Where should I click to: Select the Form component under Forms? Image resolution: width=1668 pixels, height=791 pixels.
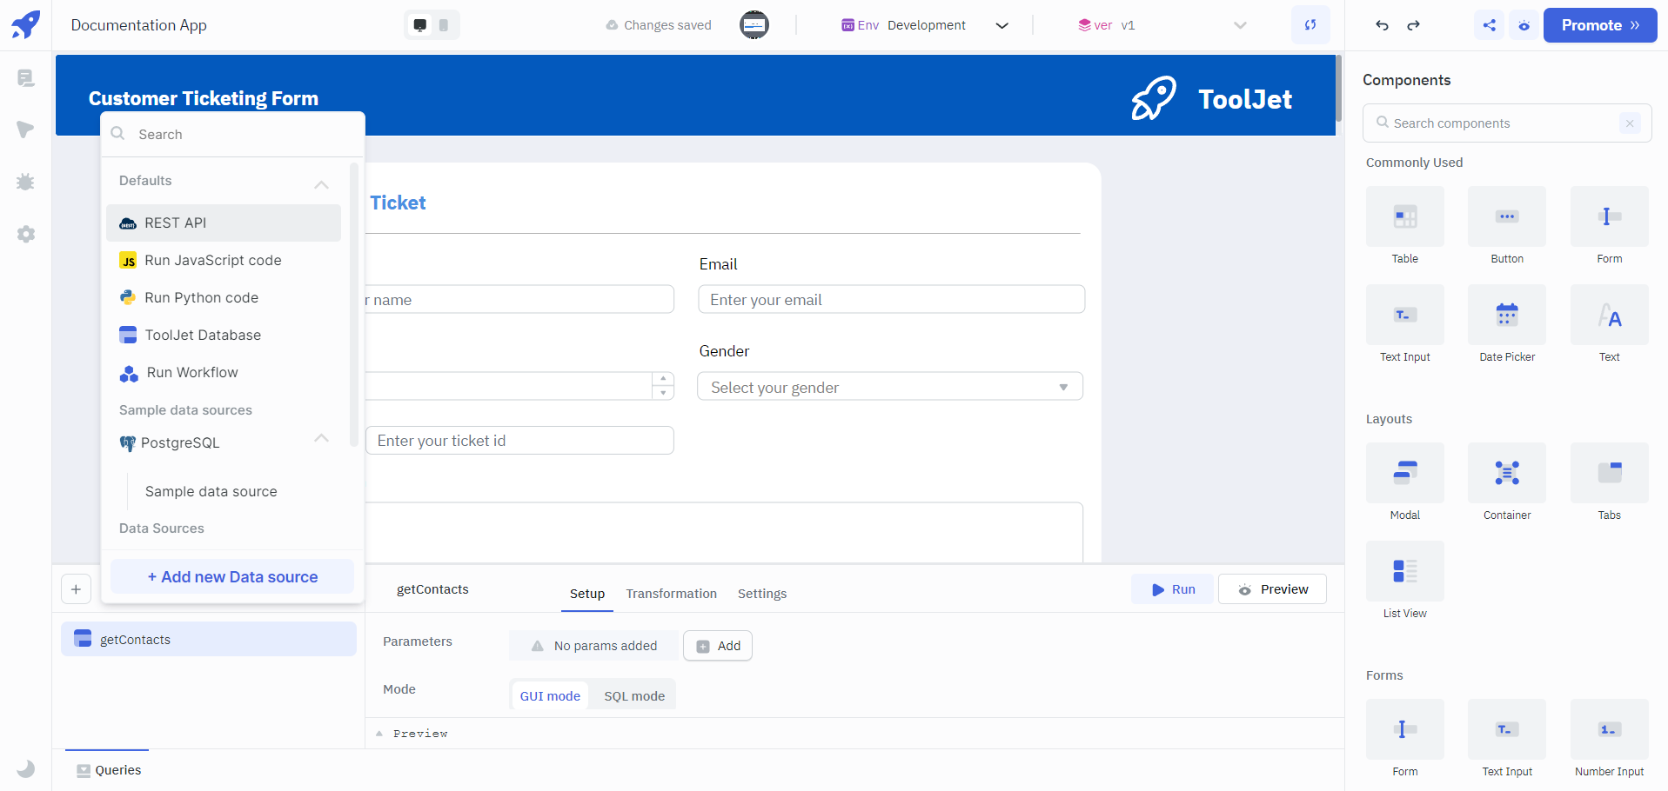coord(1404,738)
